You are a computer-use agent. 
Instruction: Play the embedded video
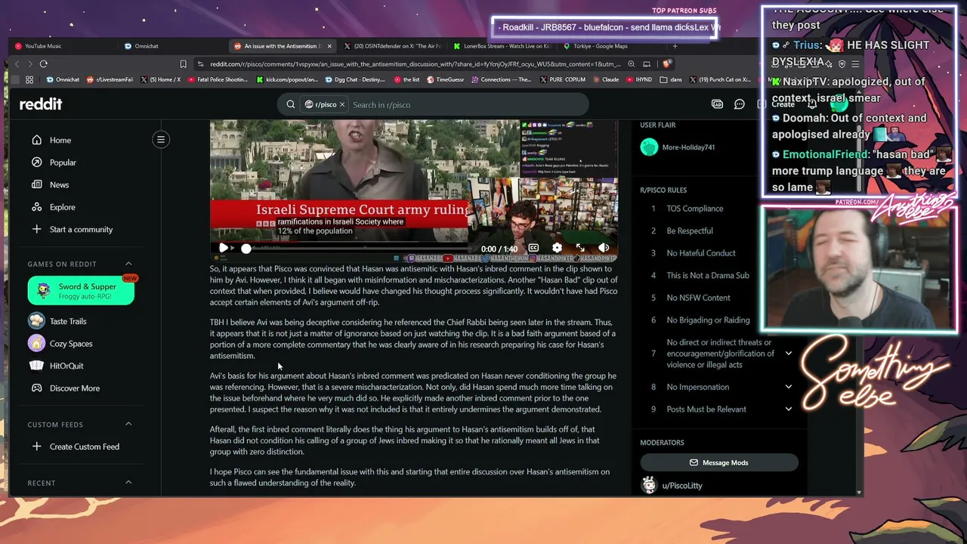[x=224, y=248]
